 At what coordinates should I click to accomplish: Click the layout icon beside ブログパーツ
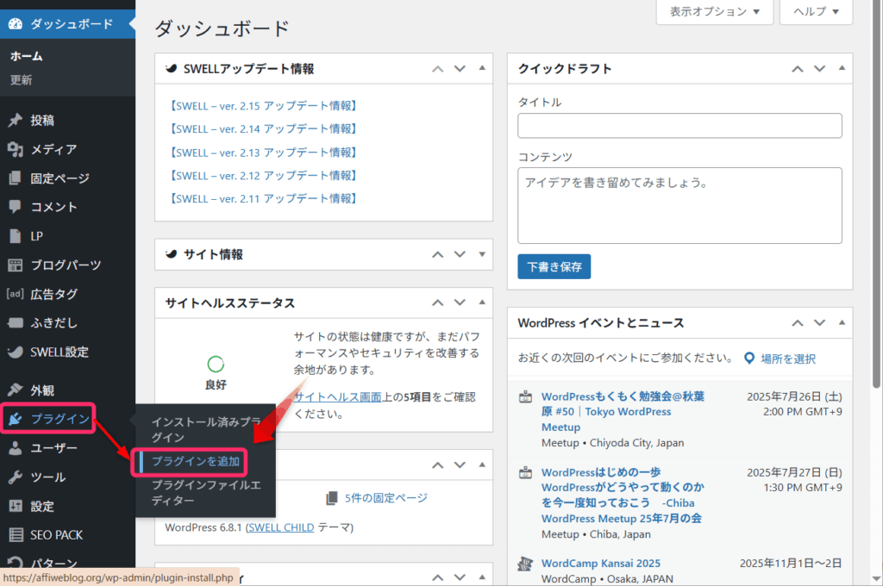[x=16, y=265]
